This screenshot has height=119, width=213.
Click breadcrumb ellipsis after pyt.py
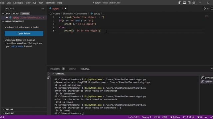pyautogui.click(x=104, y=14)
